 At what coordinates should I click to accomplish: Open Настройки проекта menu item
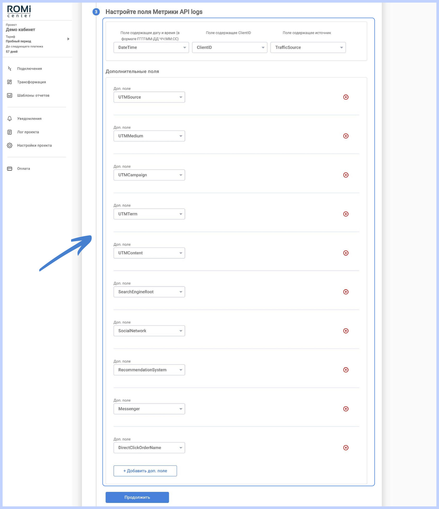[34, 145]
